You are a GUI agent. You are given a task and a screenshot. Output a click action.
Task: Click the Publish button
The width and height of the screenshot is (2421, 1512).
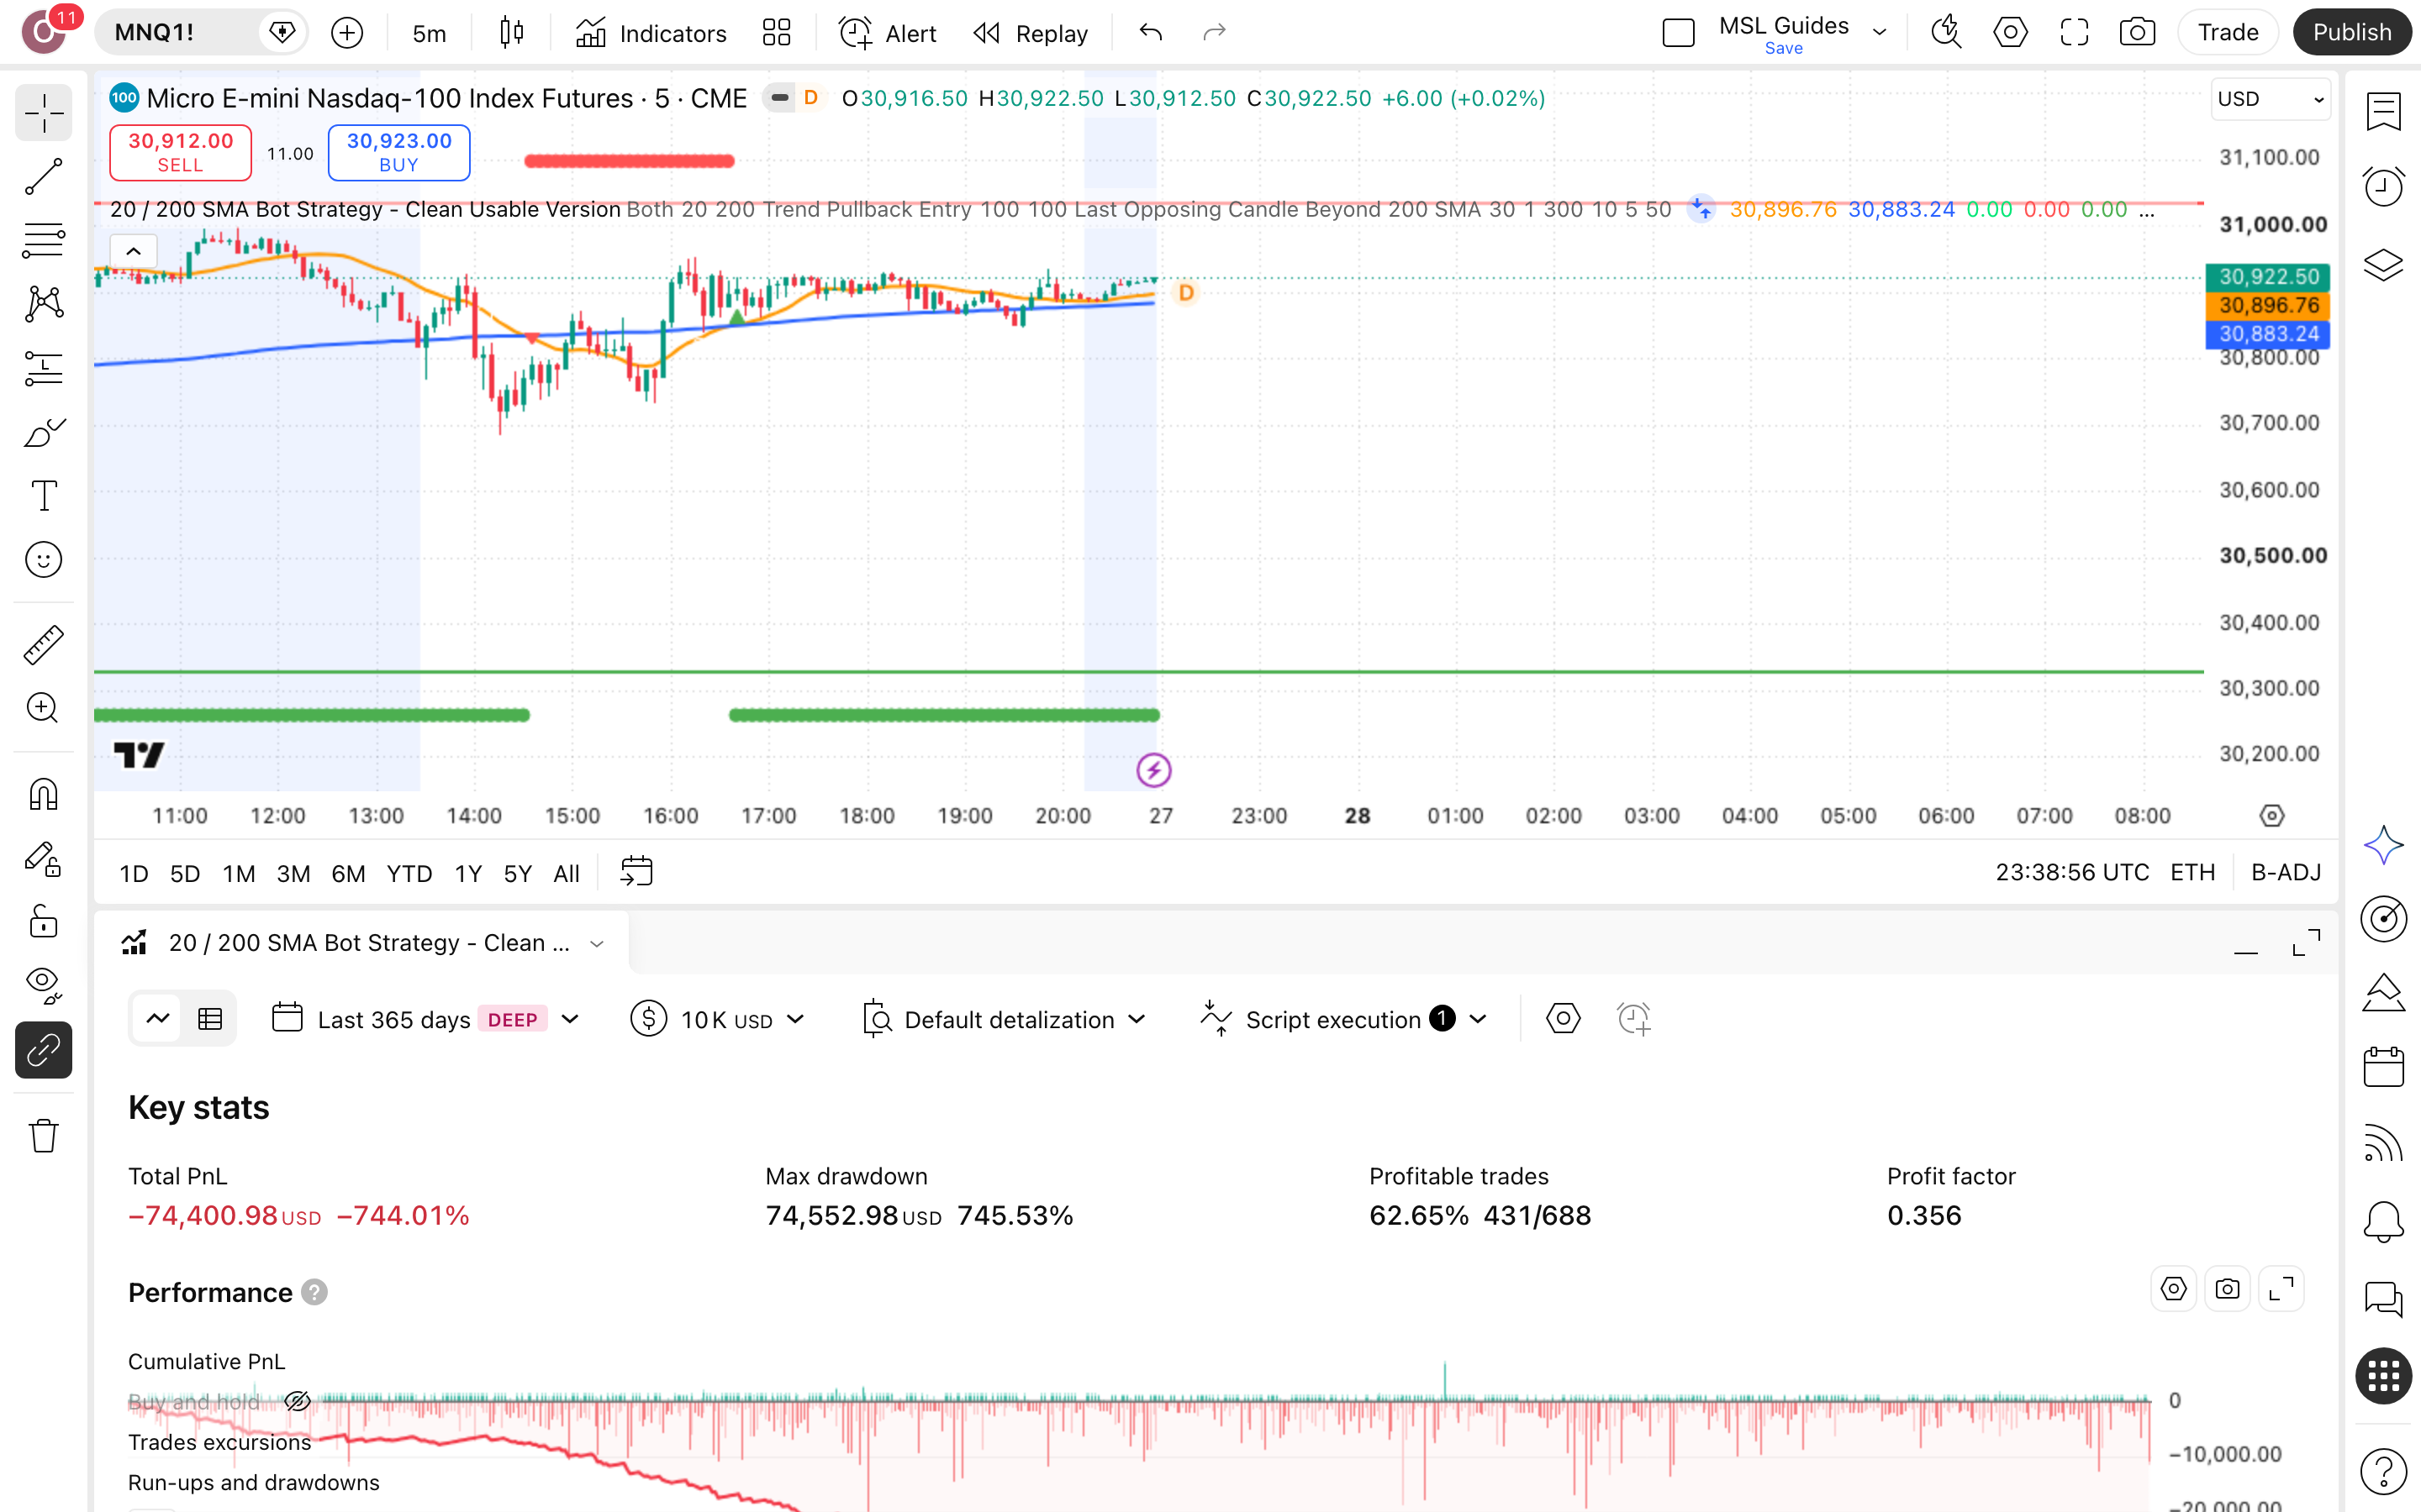point(2351,33)
